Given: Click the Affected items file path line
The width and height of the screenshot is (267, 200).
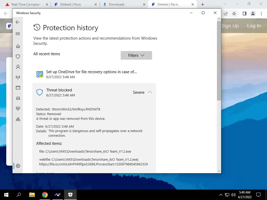Looking at the screenshot, I should coord(85,151).
